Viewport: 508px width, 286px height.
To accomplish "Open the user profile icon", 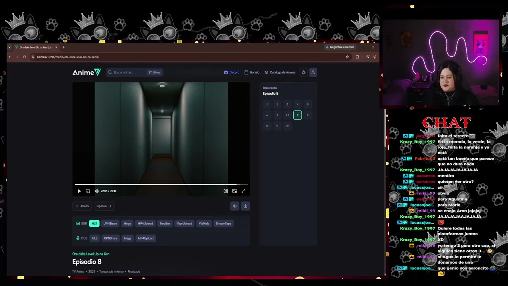I will pyautogui.click(x=313, y=72).
